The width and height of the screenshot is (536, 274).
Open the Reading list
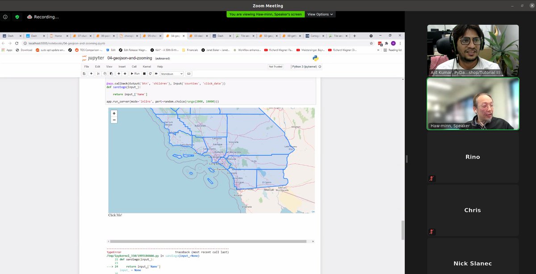click(393, 50)
